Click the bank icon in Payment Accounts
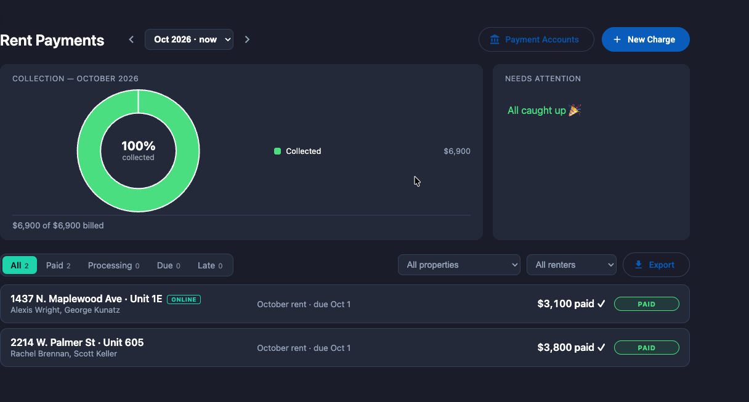The width and height of the screenshot is (749, 402). point(495,39)
